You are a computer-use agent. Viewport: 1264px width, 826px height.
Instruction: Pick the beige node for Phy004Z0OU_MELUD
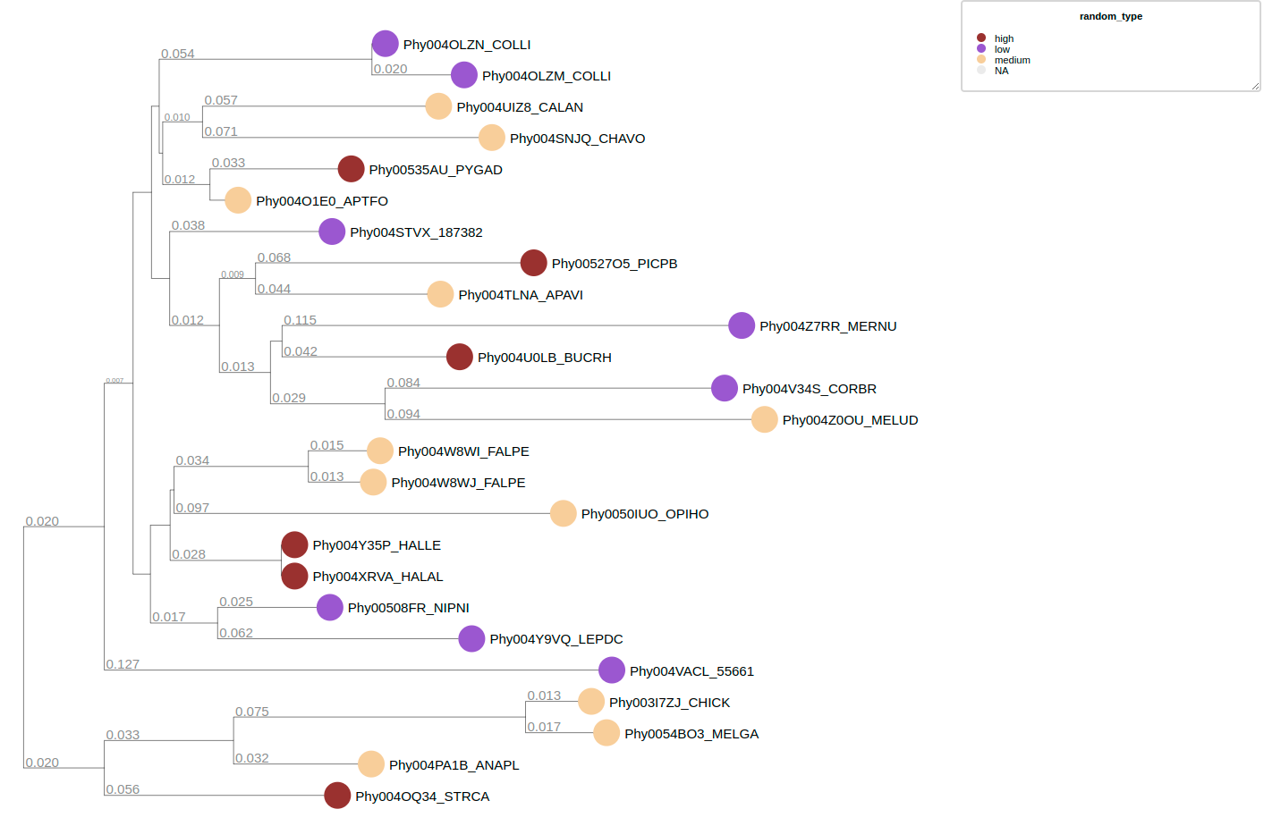764,419
